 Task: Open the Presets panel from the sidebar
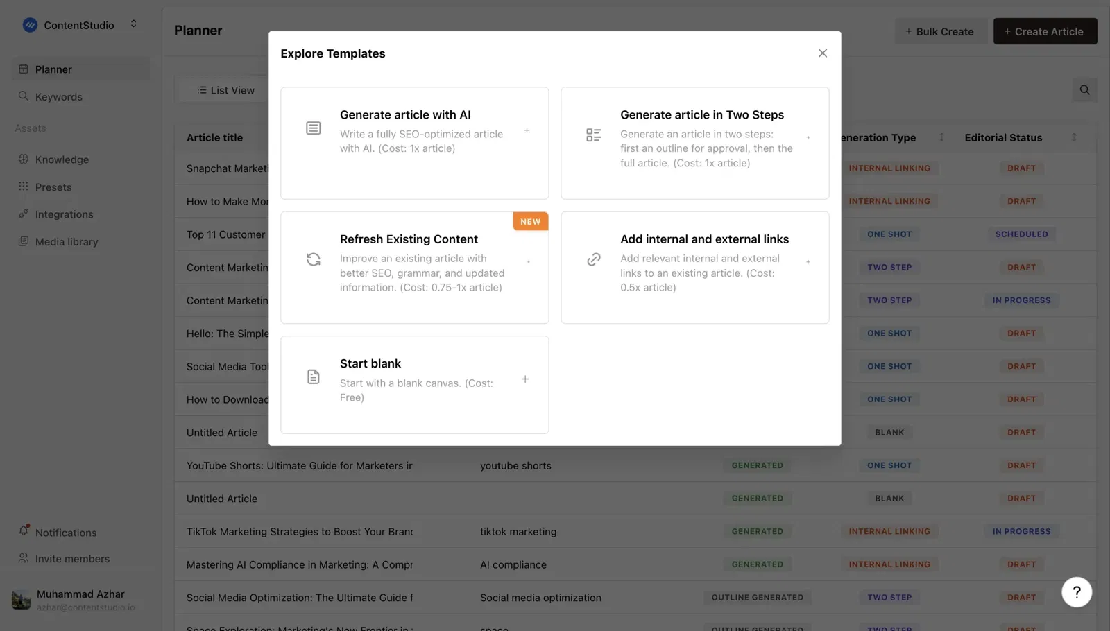point(53,187)
